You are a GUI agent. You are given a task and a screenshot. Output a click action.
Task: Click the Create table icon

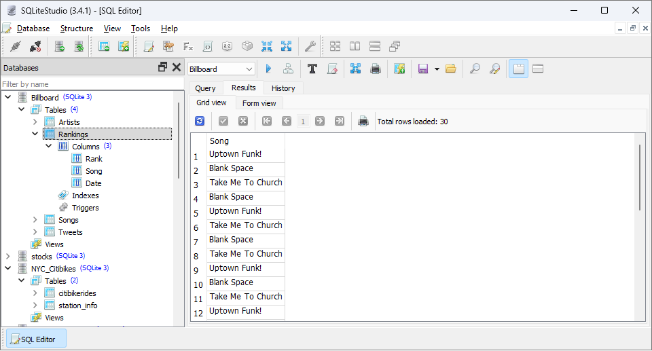pos(104,46)
